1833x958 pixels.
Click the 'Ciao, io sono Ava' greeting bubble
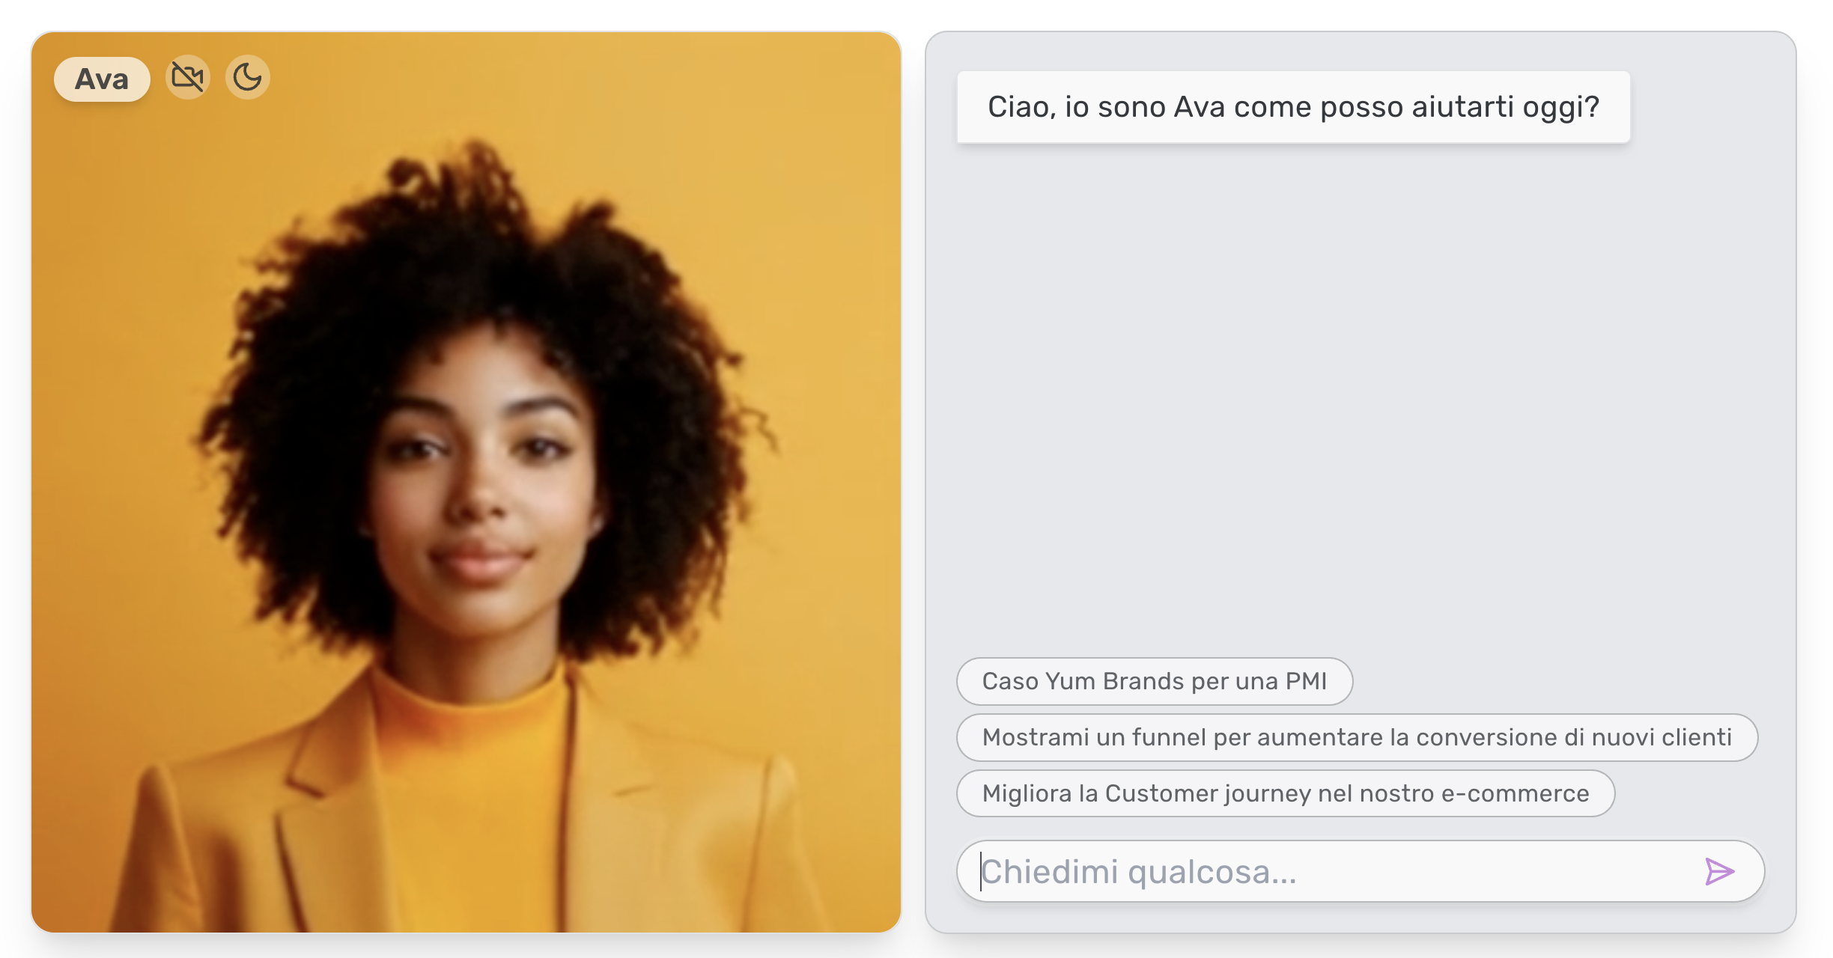(x=1293, y=107)
